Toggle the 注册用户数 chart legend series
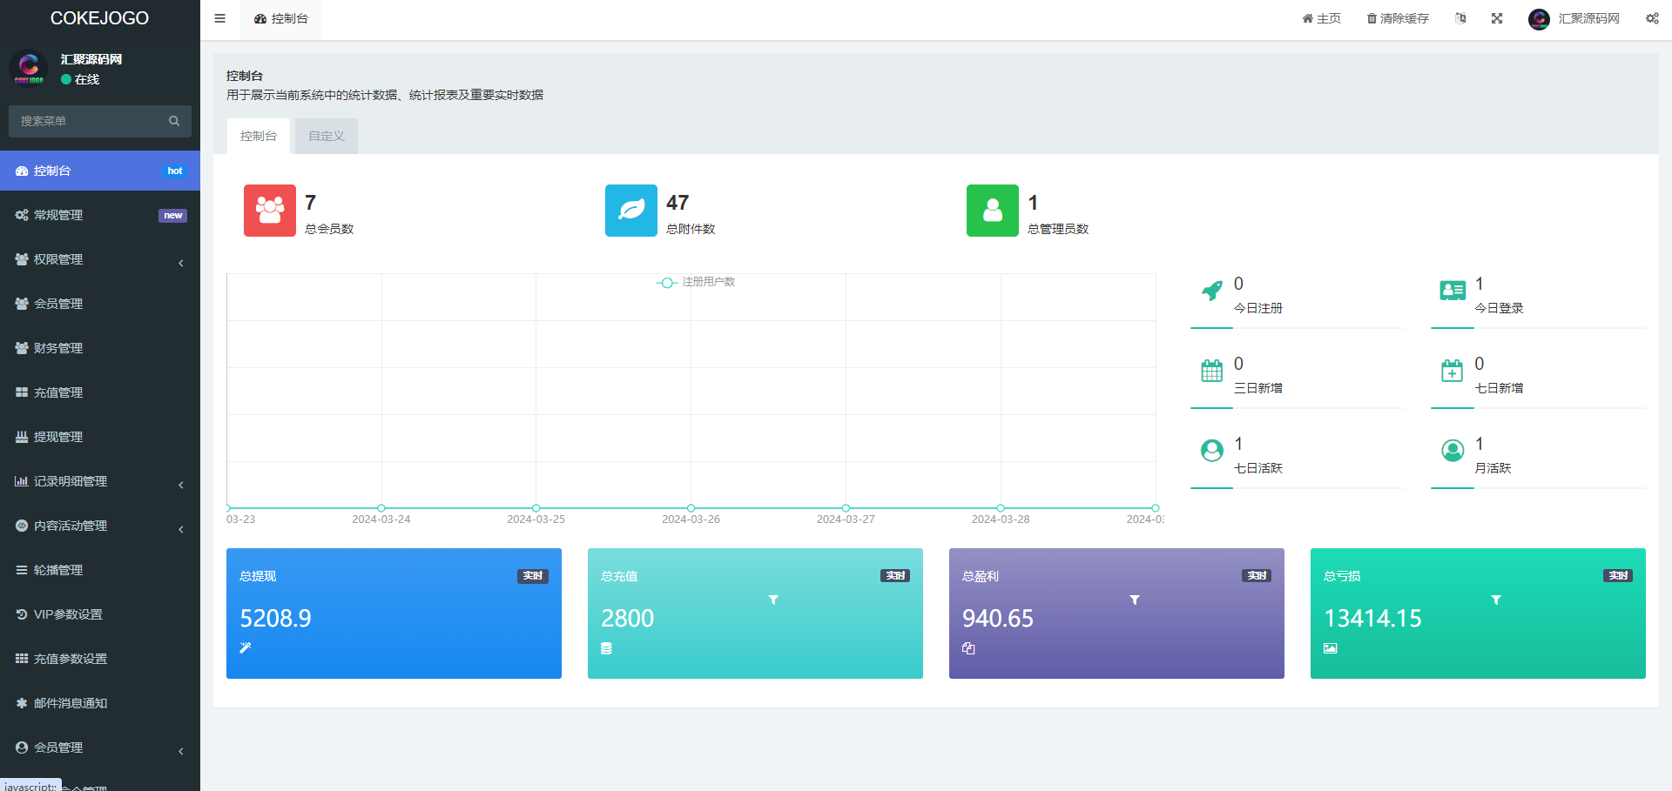1672x791 pixels. tap(696, 282)
